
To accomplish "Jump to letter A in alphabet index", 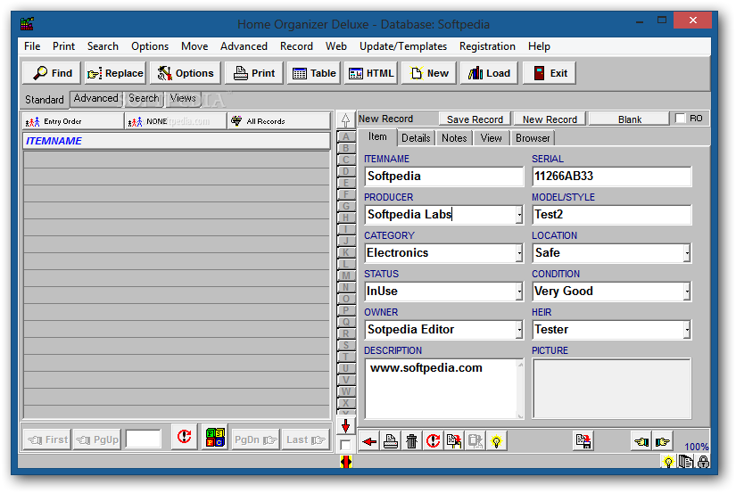I will (346, 136).
